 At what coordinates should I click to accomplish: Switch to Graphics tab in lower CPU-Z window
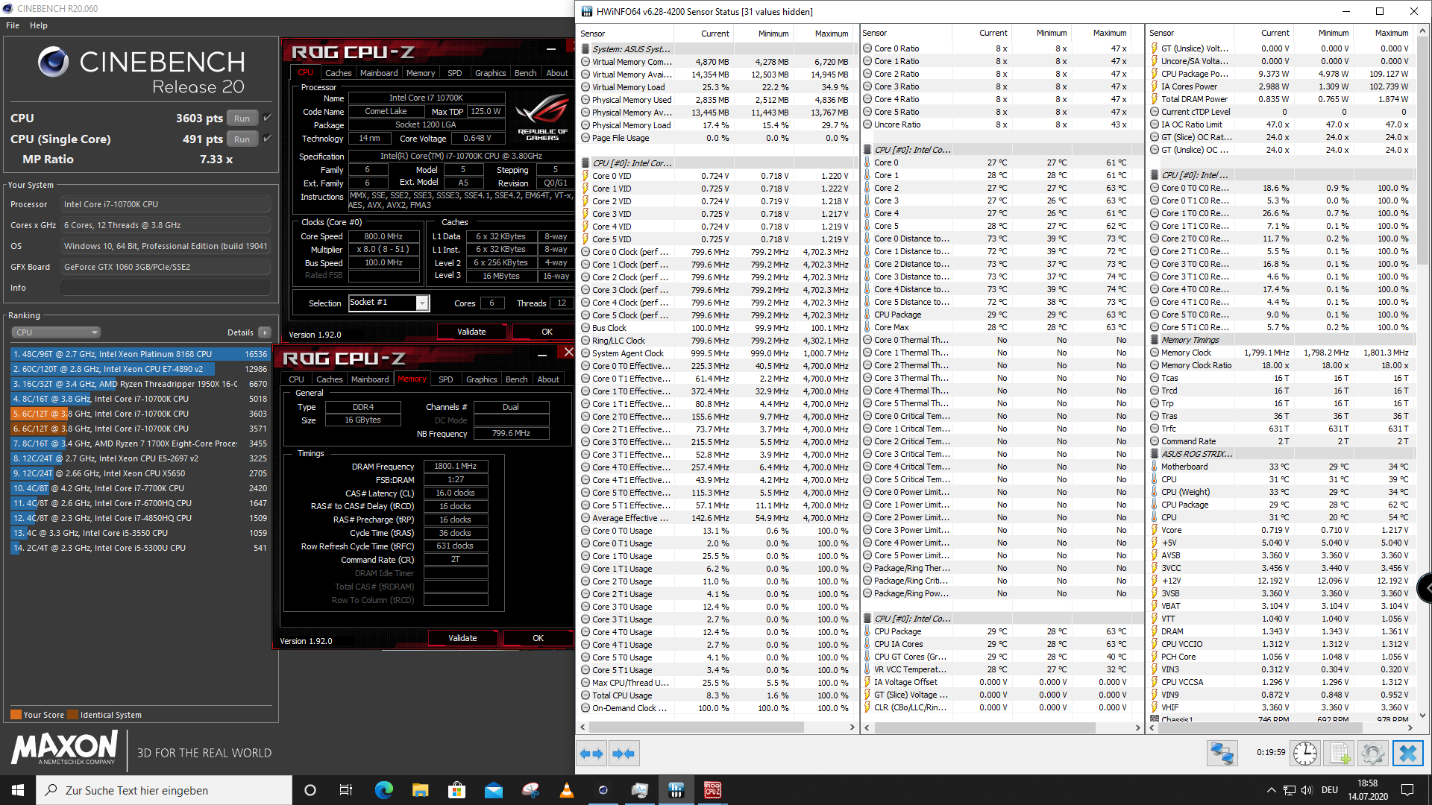(481, 379)
